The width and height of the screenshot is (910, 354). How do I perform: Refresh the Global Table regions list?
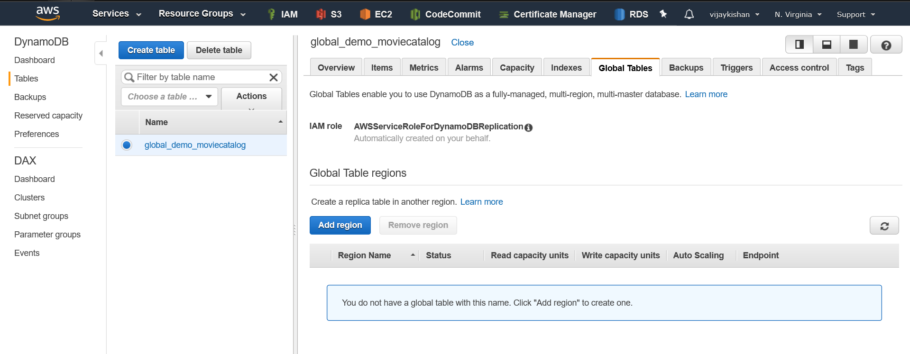(884, 226)
